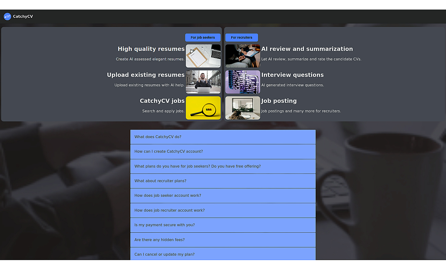This screenshot has height=270, width=446.
Task: Expand the job seeker plans free offering question
Action: click(x=223, y=167)
